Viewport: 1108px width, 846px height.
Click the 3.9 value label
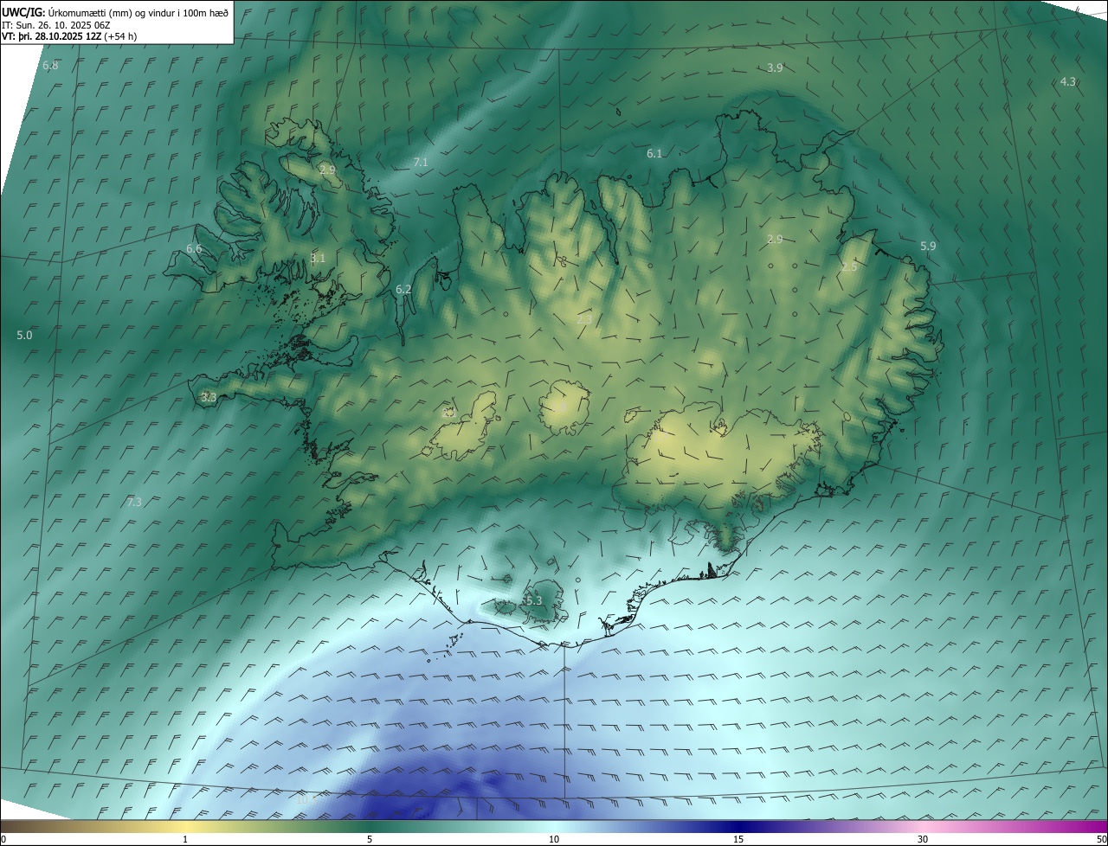[x=775, y=67]
